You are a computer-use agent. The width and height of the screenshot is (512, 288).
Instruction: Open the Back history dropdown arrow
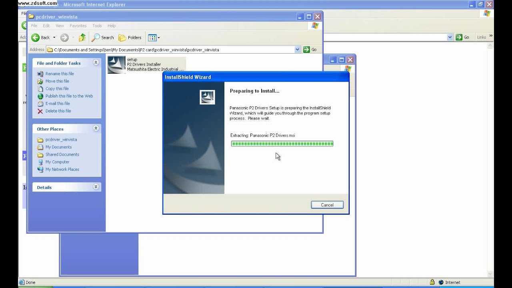point(54,38)
